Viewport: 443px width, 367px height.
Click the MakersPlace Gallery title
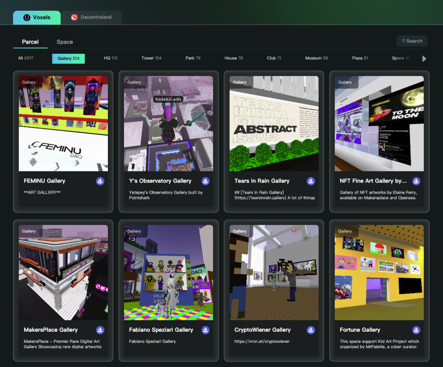[x=50, y=330]
